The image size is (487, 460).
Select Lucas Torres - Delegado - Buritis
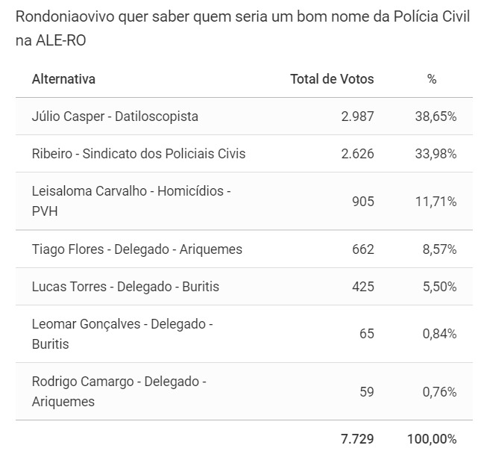[125, 287]
